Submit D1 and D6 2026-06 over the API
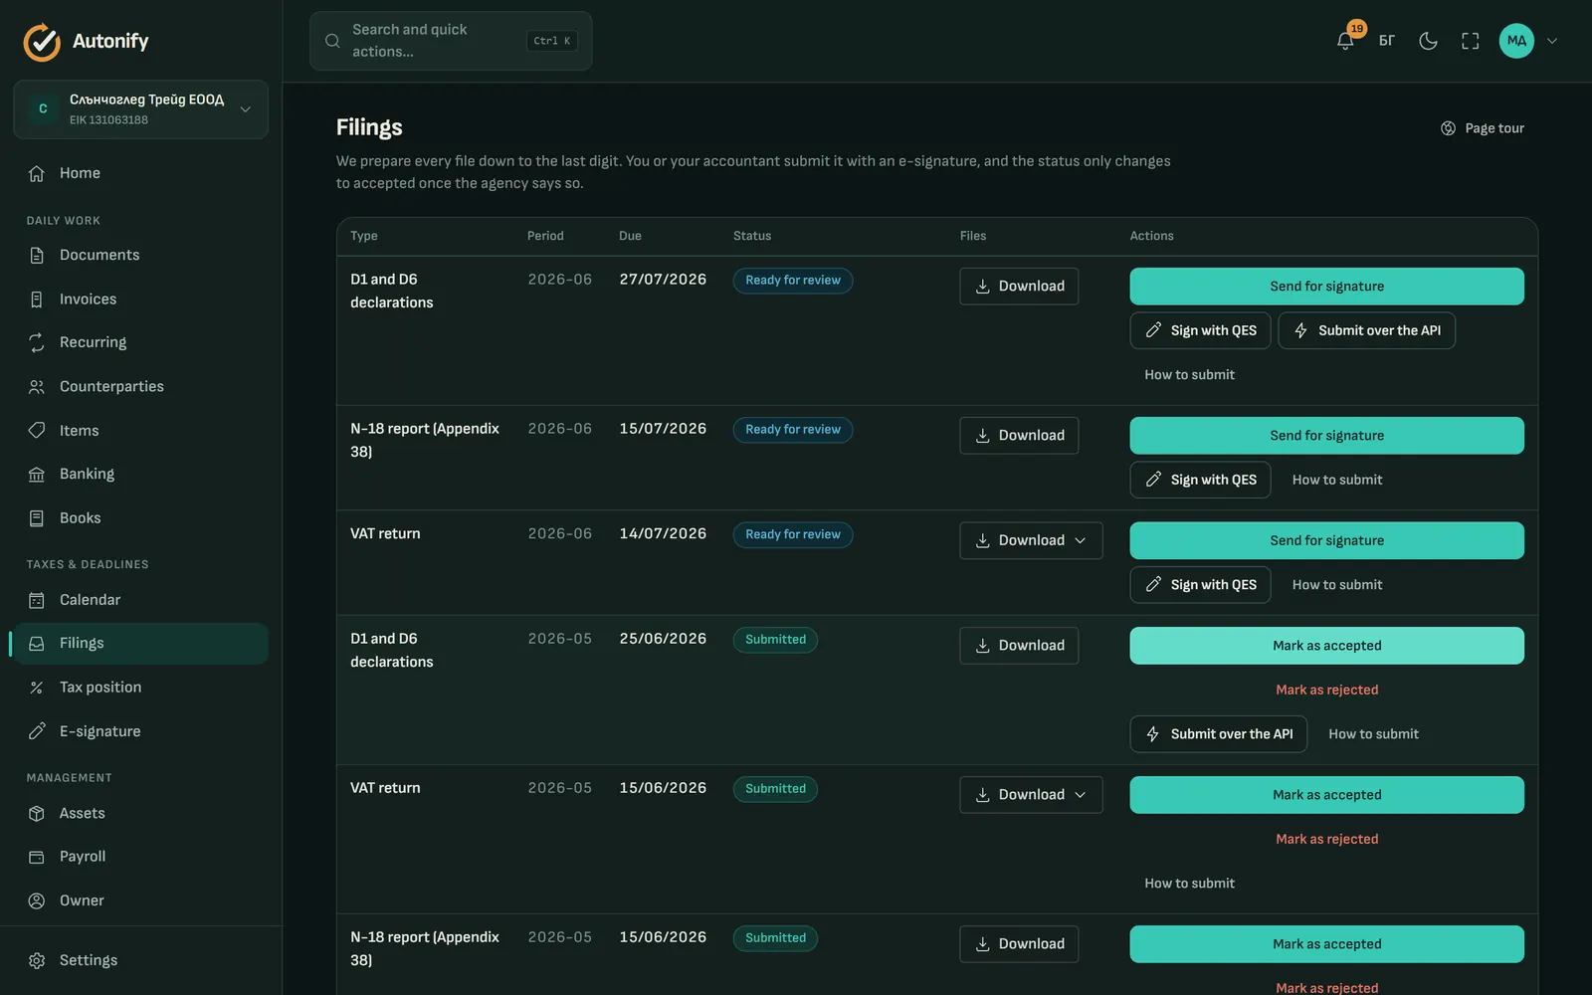The width and height of the screenshot is (1592, 995). point(1366,330)
